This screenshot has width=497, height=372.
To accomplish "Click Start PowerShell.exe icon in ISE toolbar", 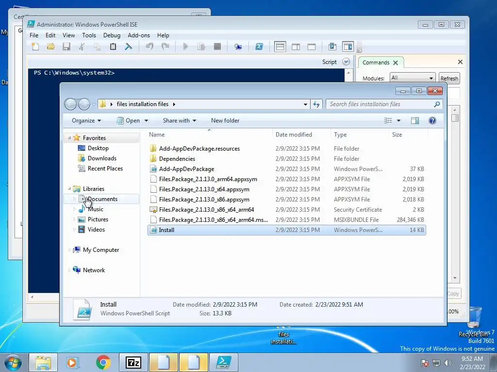I will tap(259, 47).
